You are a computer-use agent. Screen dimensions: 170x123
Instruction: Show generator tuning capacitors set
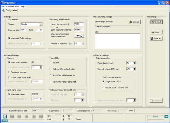coord(79,36)
